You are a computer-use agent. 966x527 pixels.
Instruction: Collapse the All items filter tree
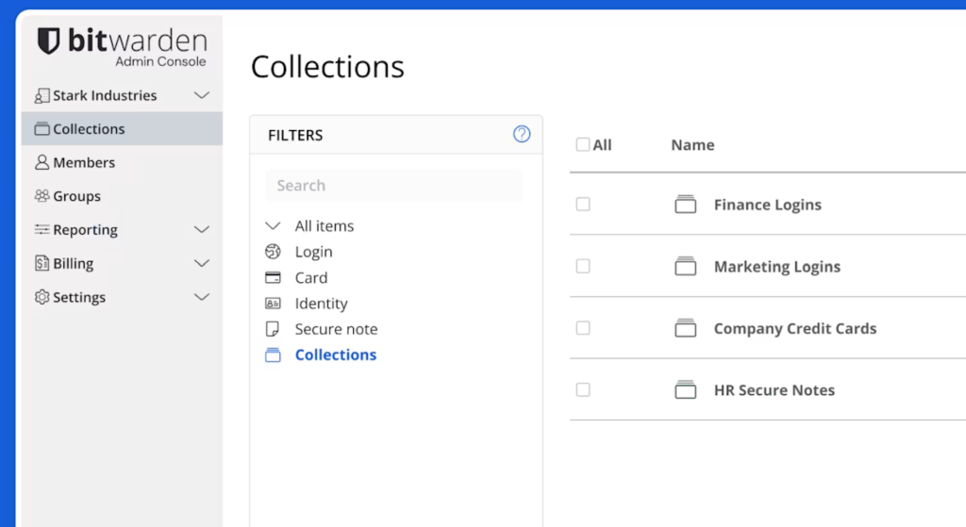click(x=273, y=226)
